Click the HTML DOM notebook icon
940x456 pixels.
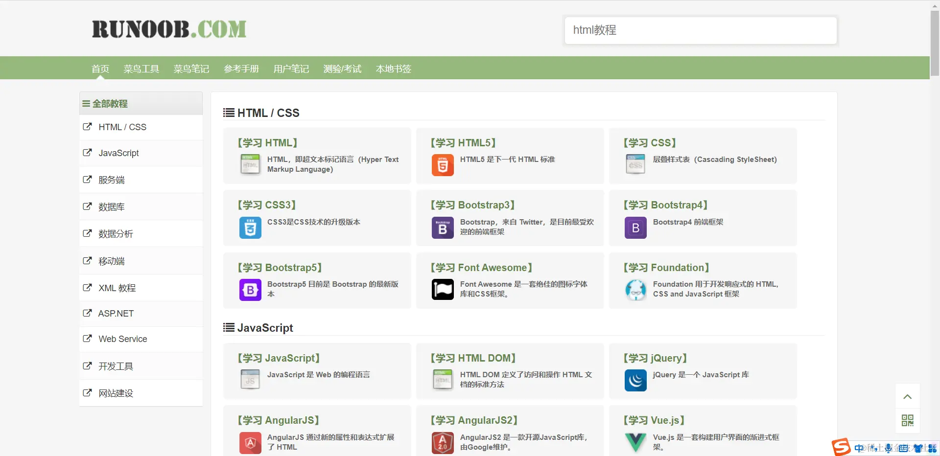coord(443,380)
